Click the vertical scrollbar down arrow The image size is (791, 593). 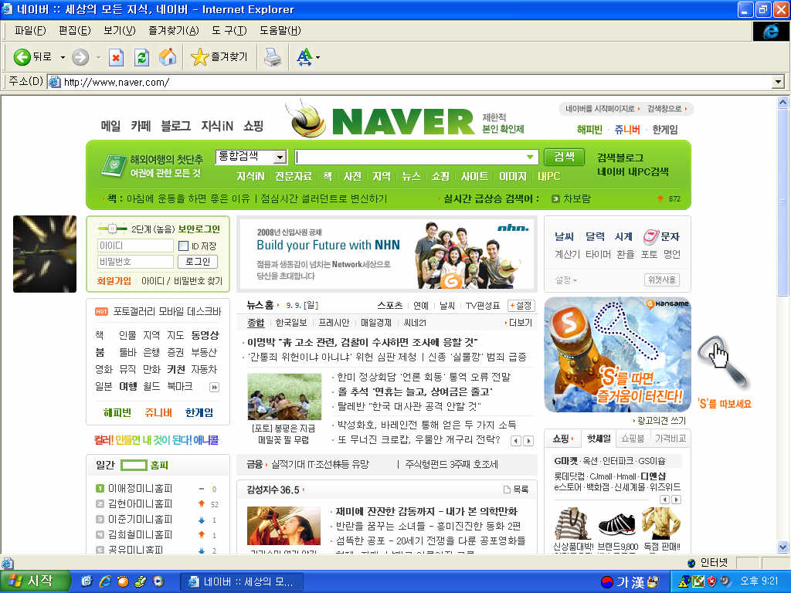coord(783,547)
